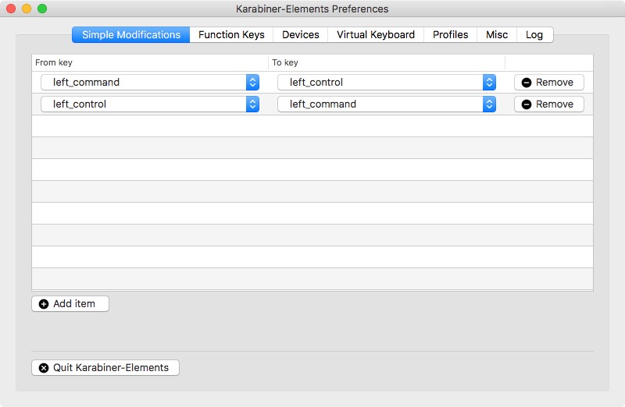Screen dimensions: 625x407
Task: Click the Add item button
Action: coord(70,303)
